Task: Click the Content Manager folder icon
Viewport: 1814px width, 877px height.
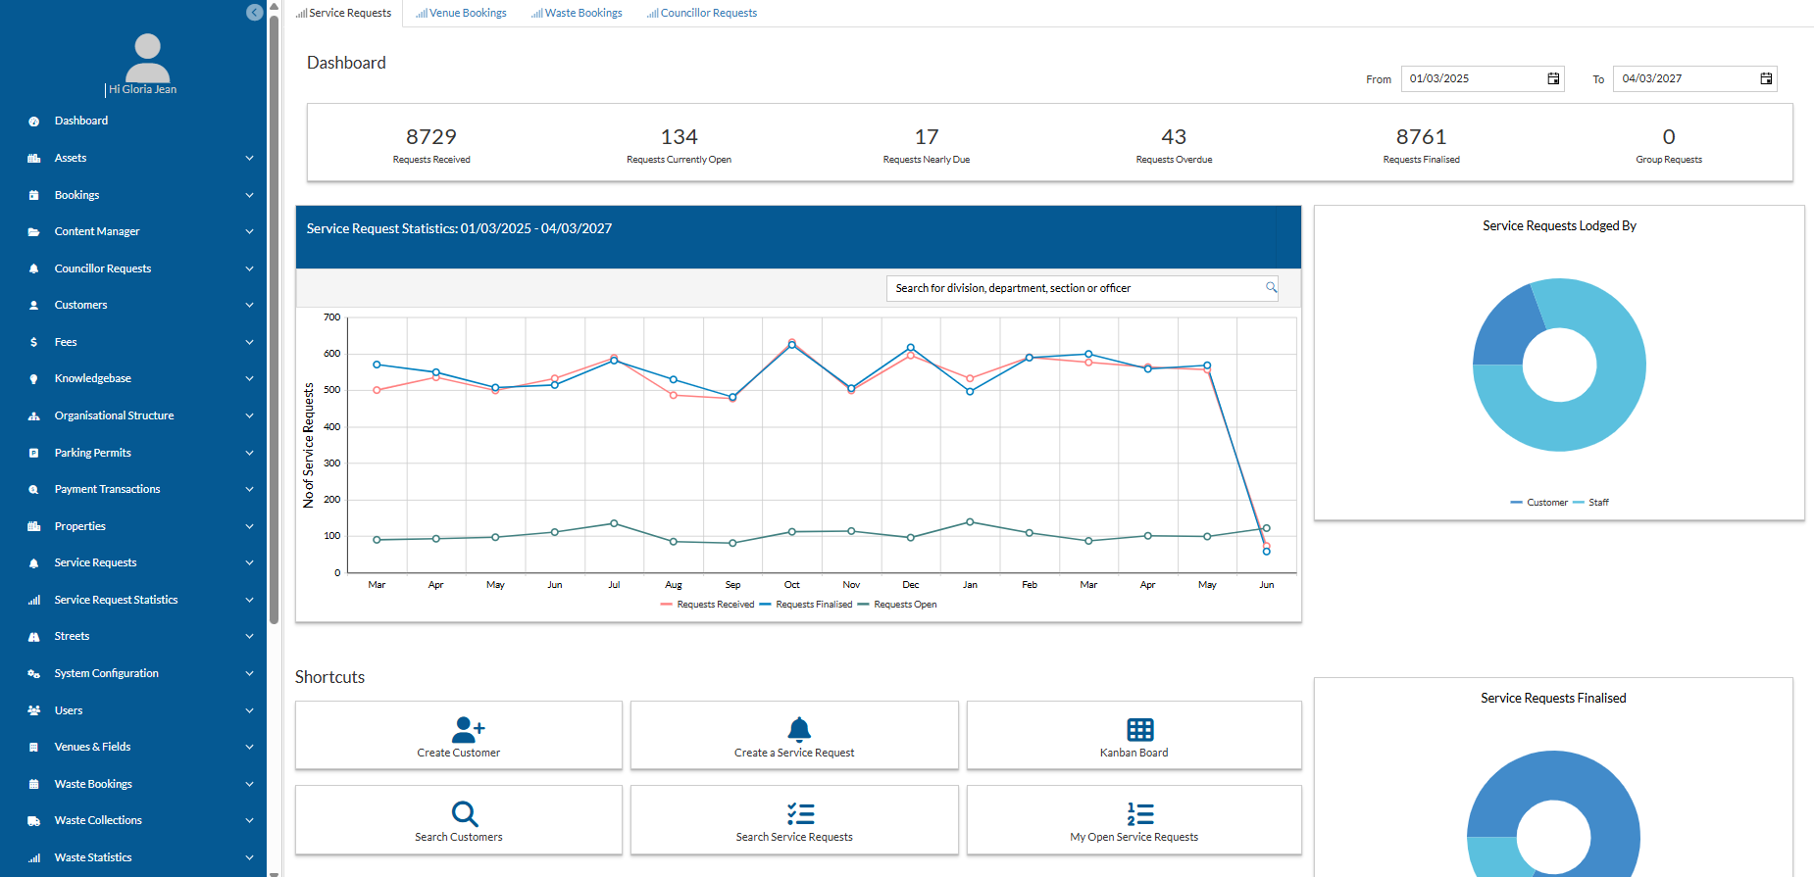Action: 34,232
